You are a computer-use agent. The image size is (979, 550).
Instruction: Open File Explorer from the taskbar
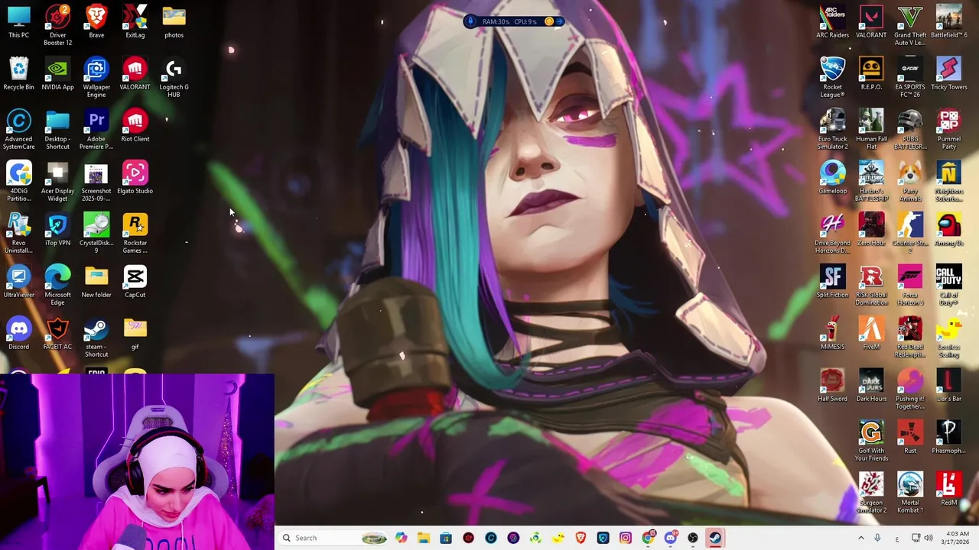tap(424, 538)
